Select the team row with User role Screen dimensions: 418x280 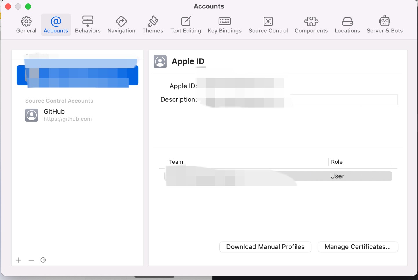tap(278, 176)
